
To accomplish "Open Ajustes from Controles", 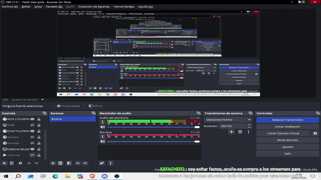I will click(288, 147).
